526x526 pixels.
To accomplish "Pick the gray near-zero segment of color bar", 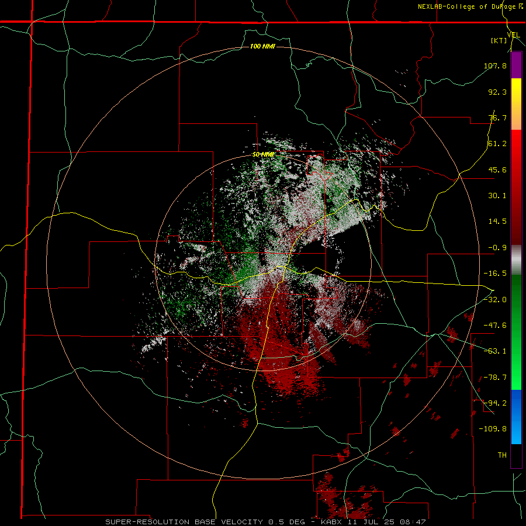I will (x=516, y=260).
